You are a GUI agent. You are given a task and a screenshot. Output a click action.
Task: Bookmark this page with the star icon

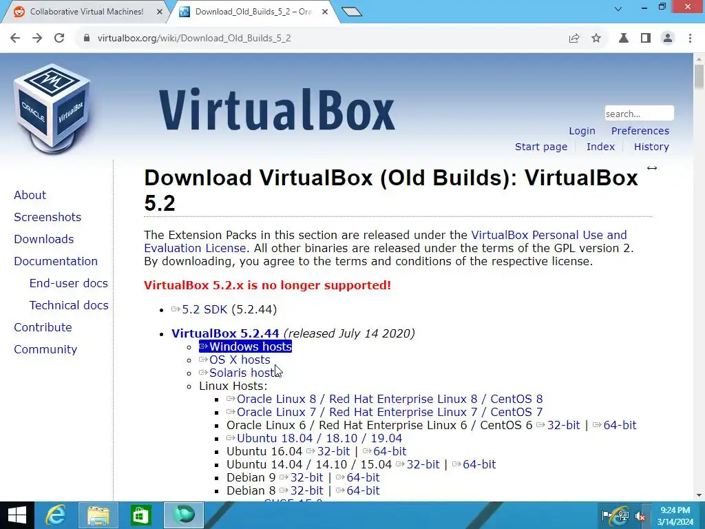(596, 39)
